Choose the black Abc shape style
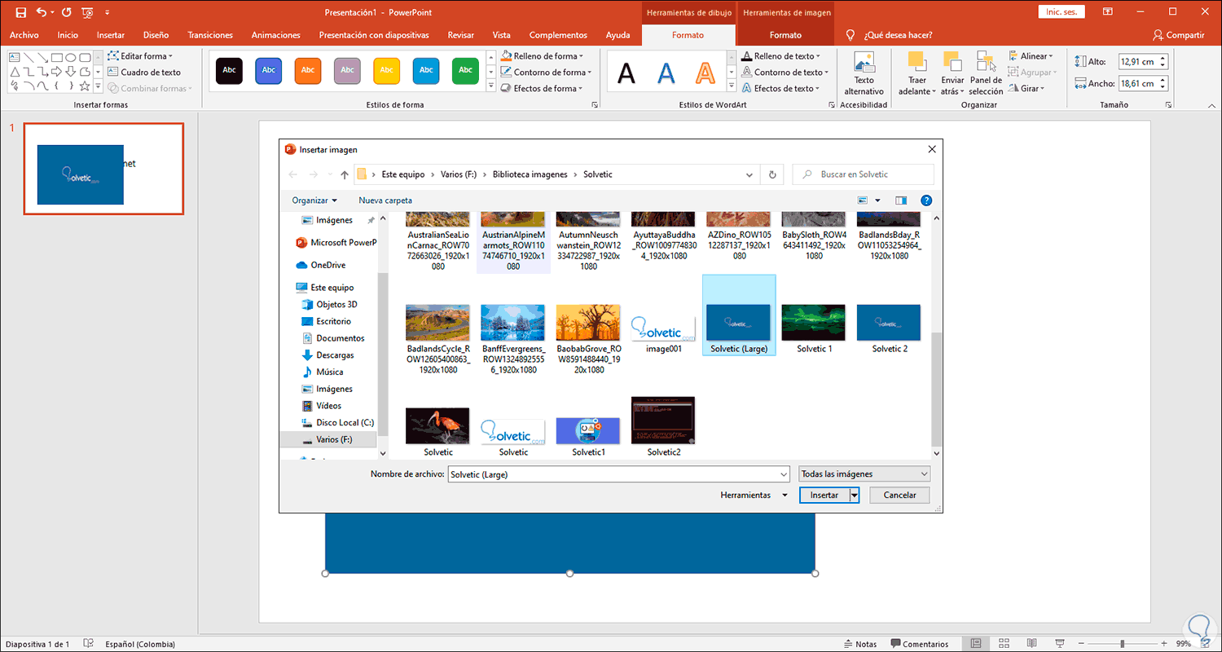1222x652 pixels. (230, 70)
